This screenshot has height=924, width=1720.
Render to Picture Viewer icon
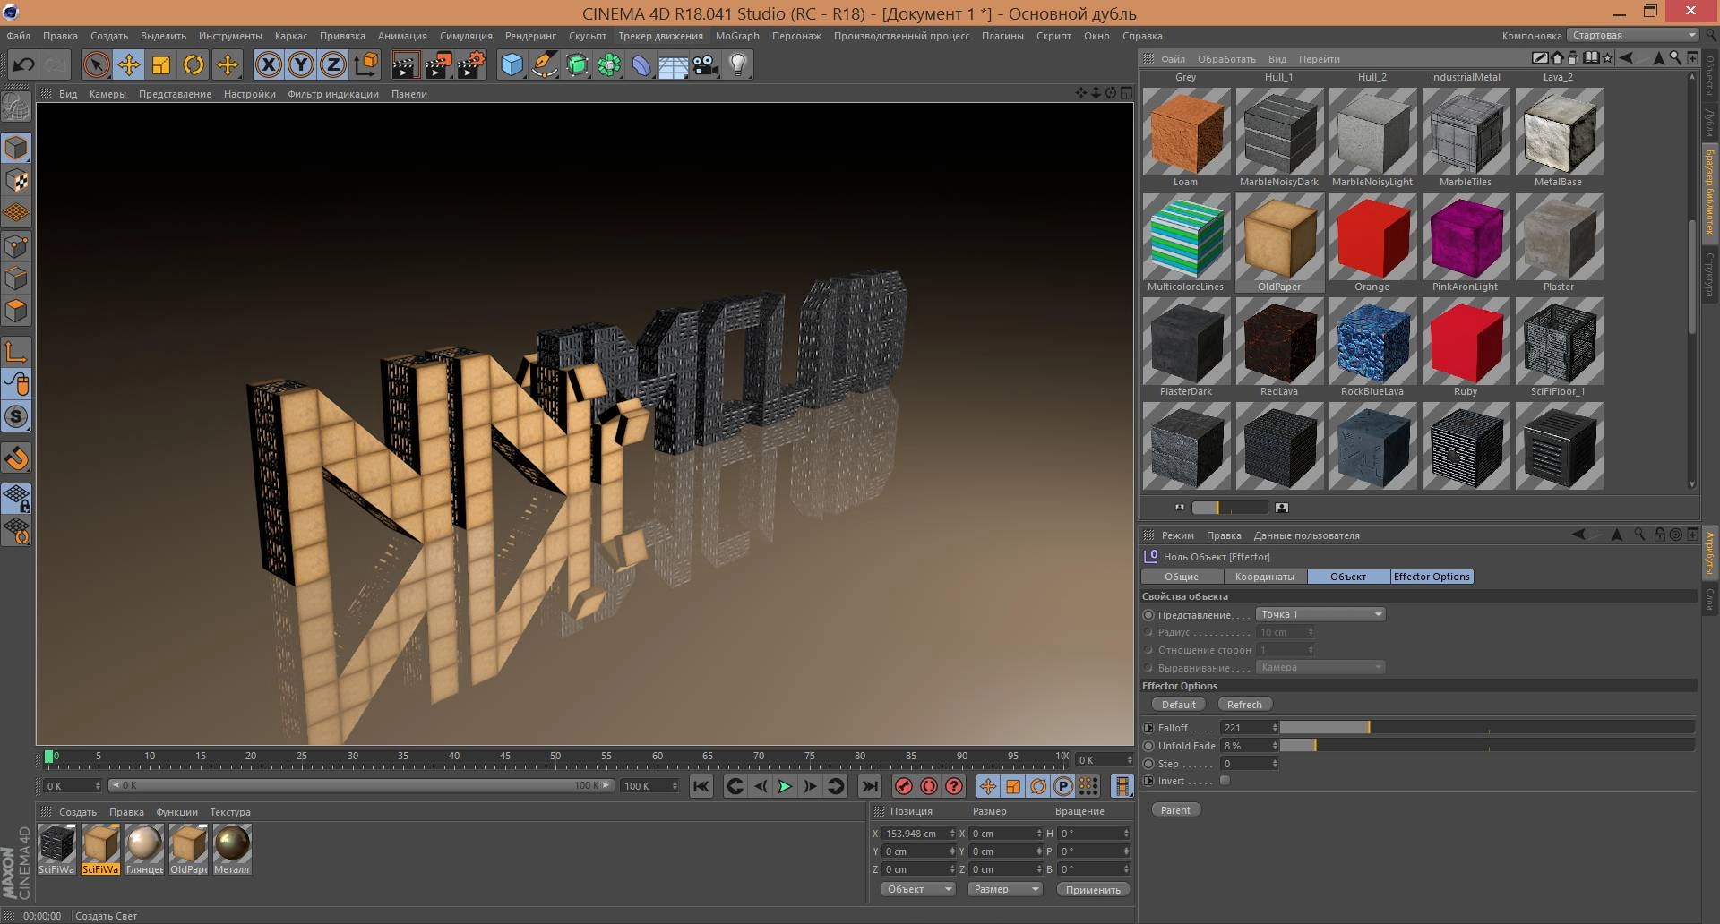(438, 64)
